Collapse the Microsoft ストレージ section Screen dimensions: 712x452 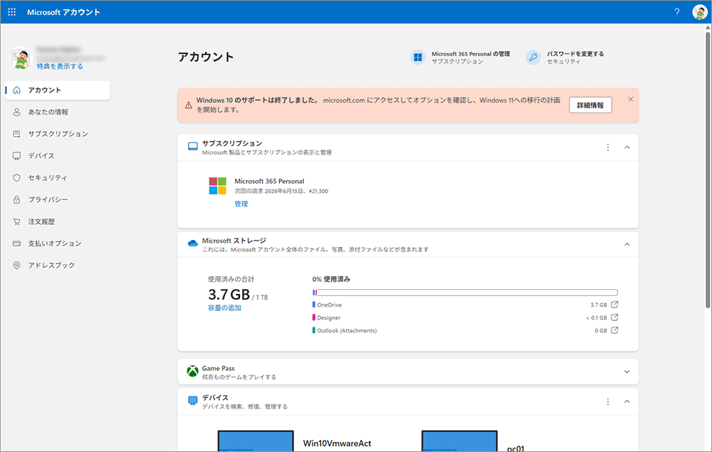627,244
